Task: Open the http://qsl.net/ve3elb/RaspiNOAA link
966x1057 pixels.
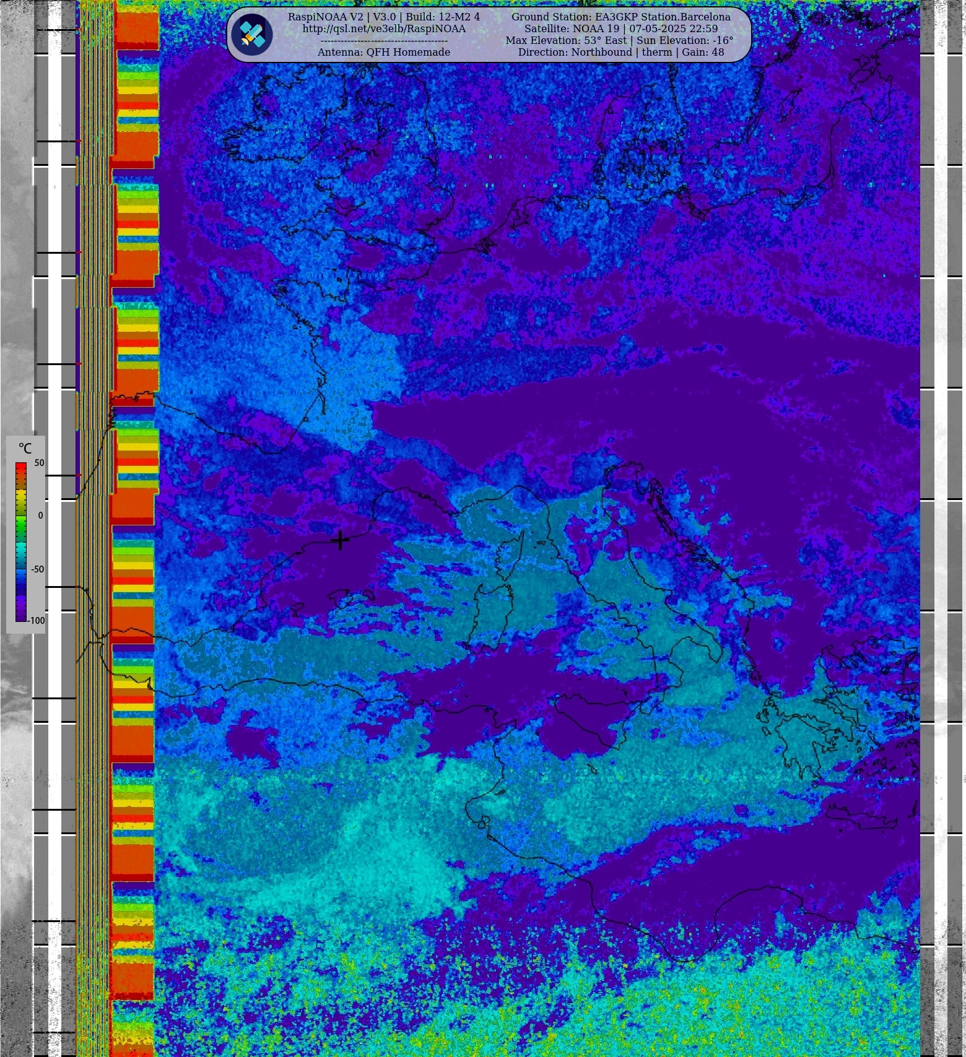Action: [384, 28]
